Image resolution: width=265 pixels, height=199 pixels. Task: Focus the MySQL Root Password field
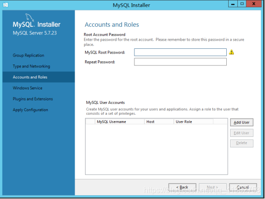[x=180, y=52]
